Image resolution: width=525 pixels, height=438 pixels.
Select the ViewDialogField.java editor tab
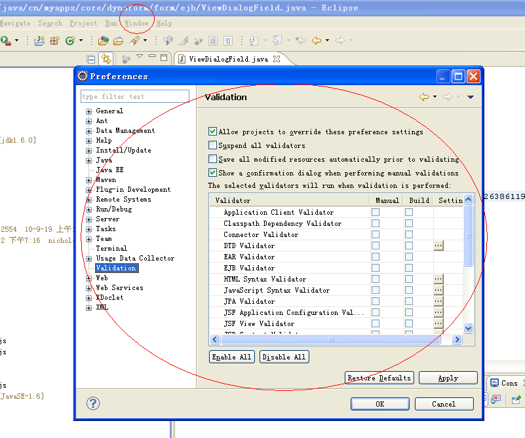tap(228, 59)
